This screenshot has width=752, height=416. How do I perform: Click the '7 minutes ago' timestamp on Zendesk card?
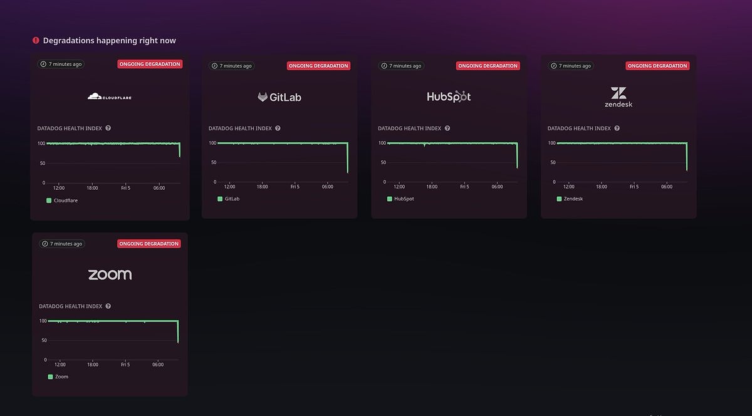(x=571, y=66)
